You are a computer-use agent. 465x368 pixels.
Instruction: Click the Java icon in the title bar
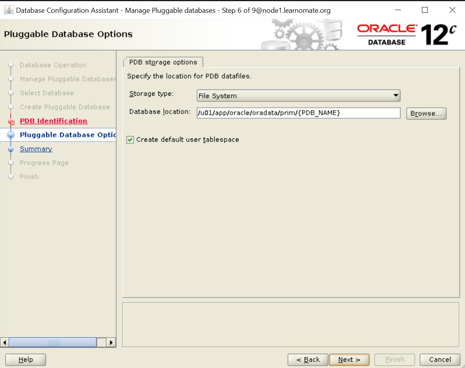click(x=9, y=10)
